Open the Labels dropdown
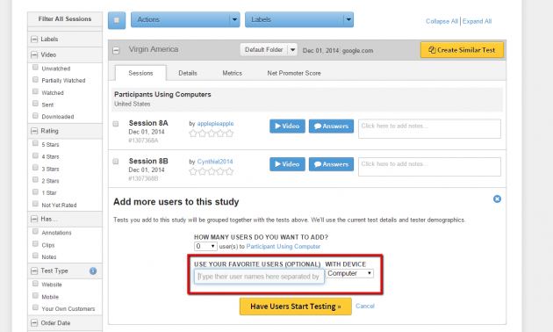The width and height of the screenshot is (553, 332). tap(299, 19)
